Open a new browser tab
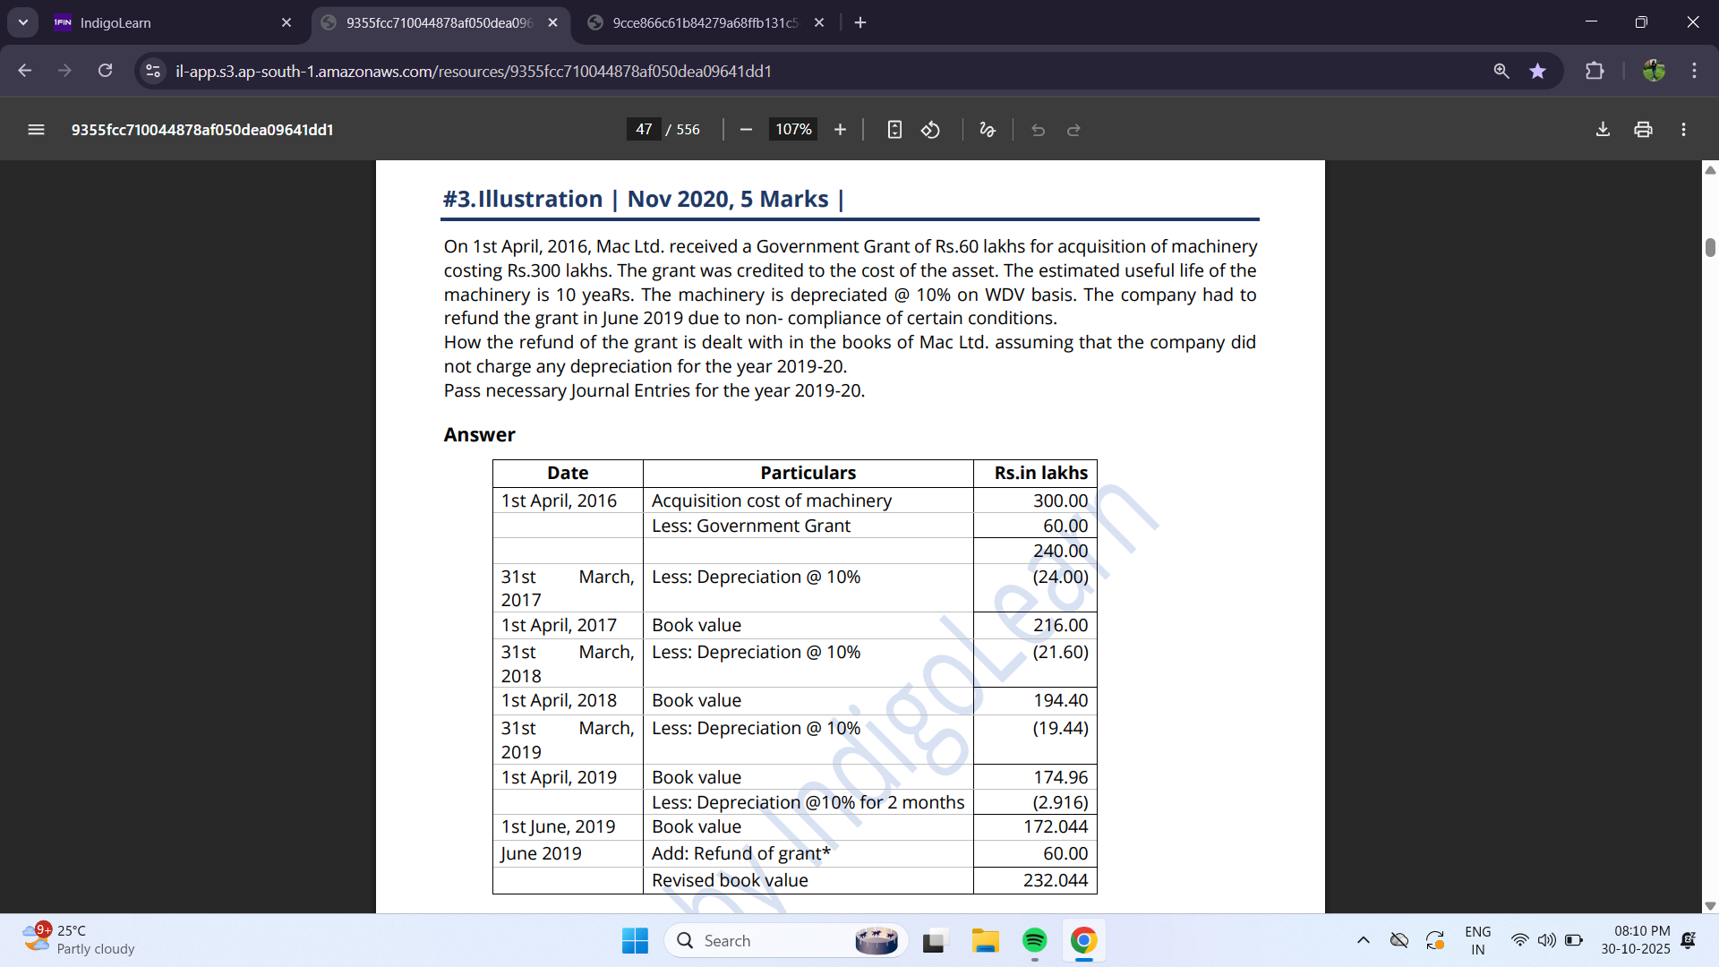Viewport: 1719px width, 967px height. [x=860, y=22]
